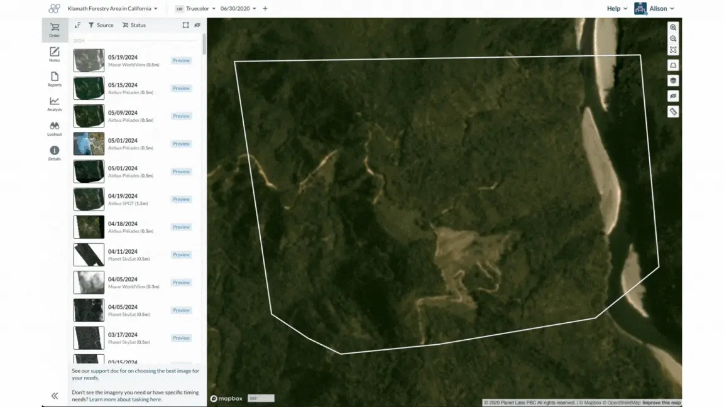
Task: Open the Alison user menu
Action: (655, 8)
